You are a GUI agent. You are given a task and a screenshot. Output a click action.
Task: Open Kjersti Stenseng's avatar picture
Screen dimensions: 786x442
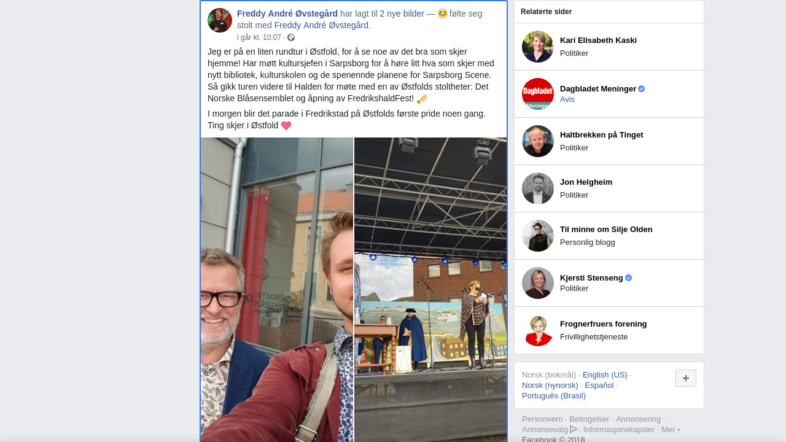point(538,283)
